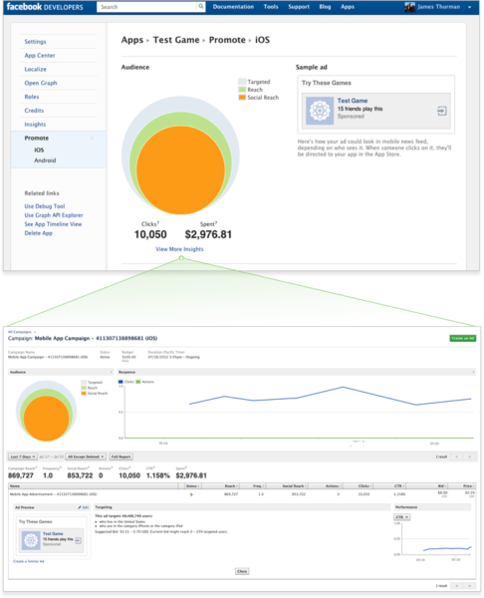This screenshot has height=598, width=484.
Task: Click See App Timeline View link
Action: pos(53,224)
